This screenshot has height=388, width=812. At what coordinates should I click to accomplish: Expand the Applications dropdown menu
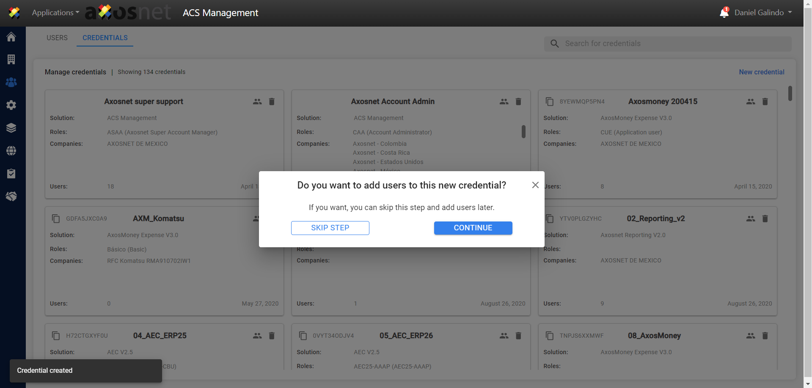pyautogui.click(x=55, y=13)
